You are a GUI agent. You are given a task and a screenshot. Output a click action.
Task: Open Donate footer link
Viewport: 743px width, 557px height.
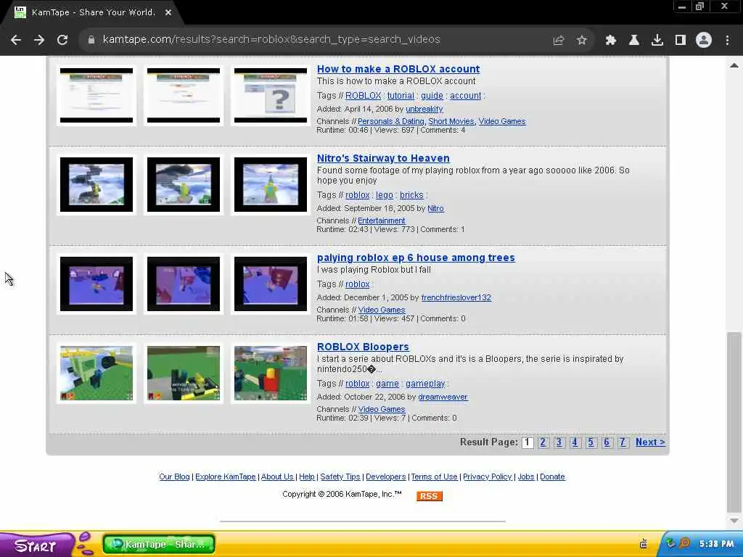coord(552,477)
